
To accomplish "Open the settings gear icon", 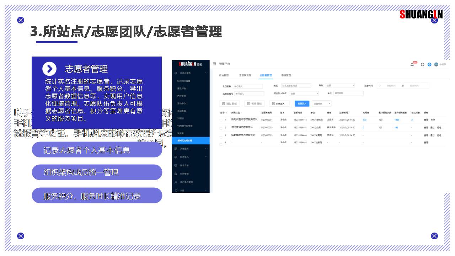I will click(423, 64).
